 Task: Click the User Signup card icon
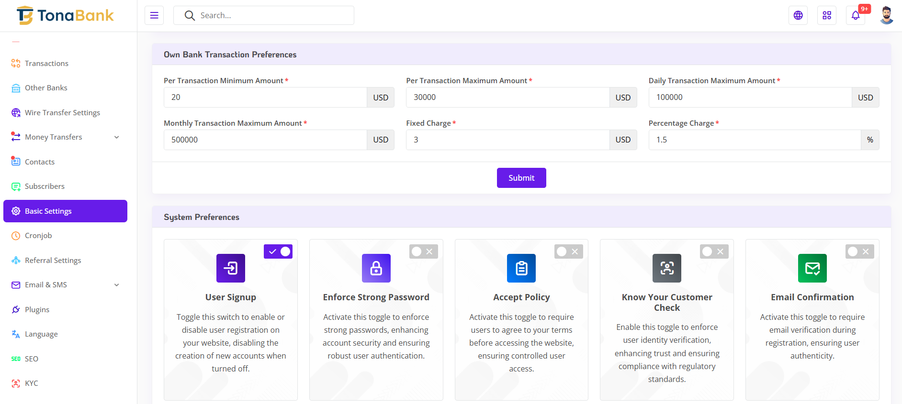[x=231, y=268]
